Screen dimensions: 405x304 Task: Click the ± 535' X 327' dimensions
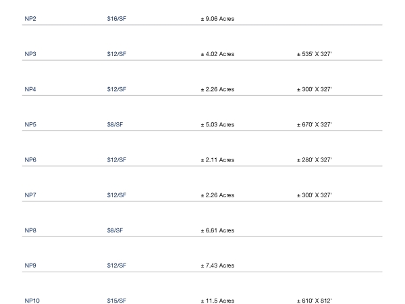coord(314,54)
